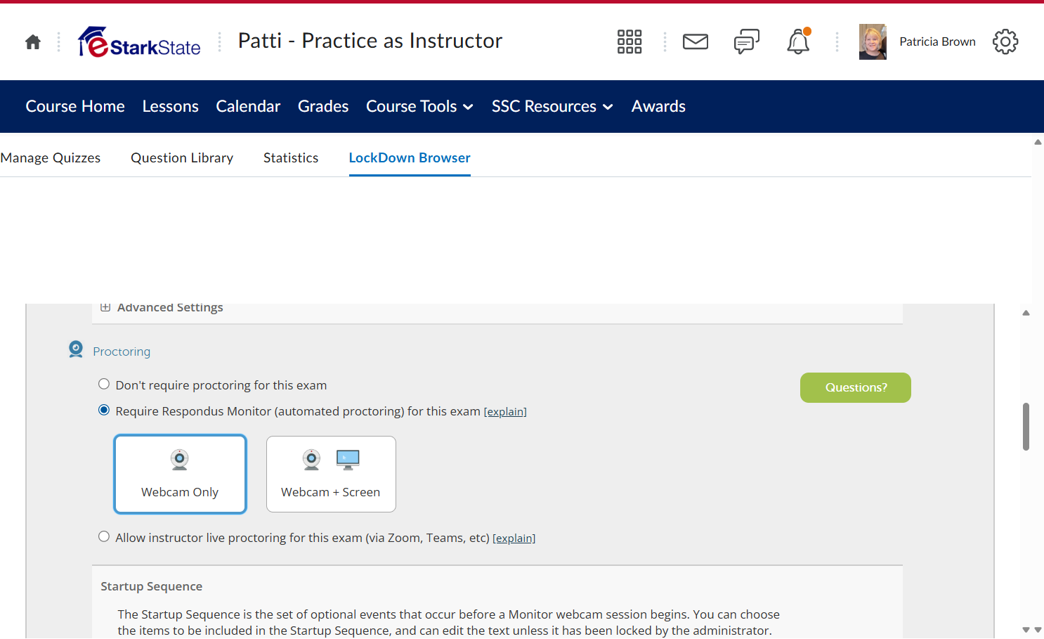Click the Proctoring section heading link
This screenshot has height=639, width=1044.
tap(122, 351)
